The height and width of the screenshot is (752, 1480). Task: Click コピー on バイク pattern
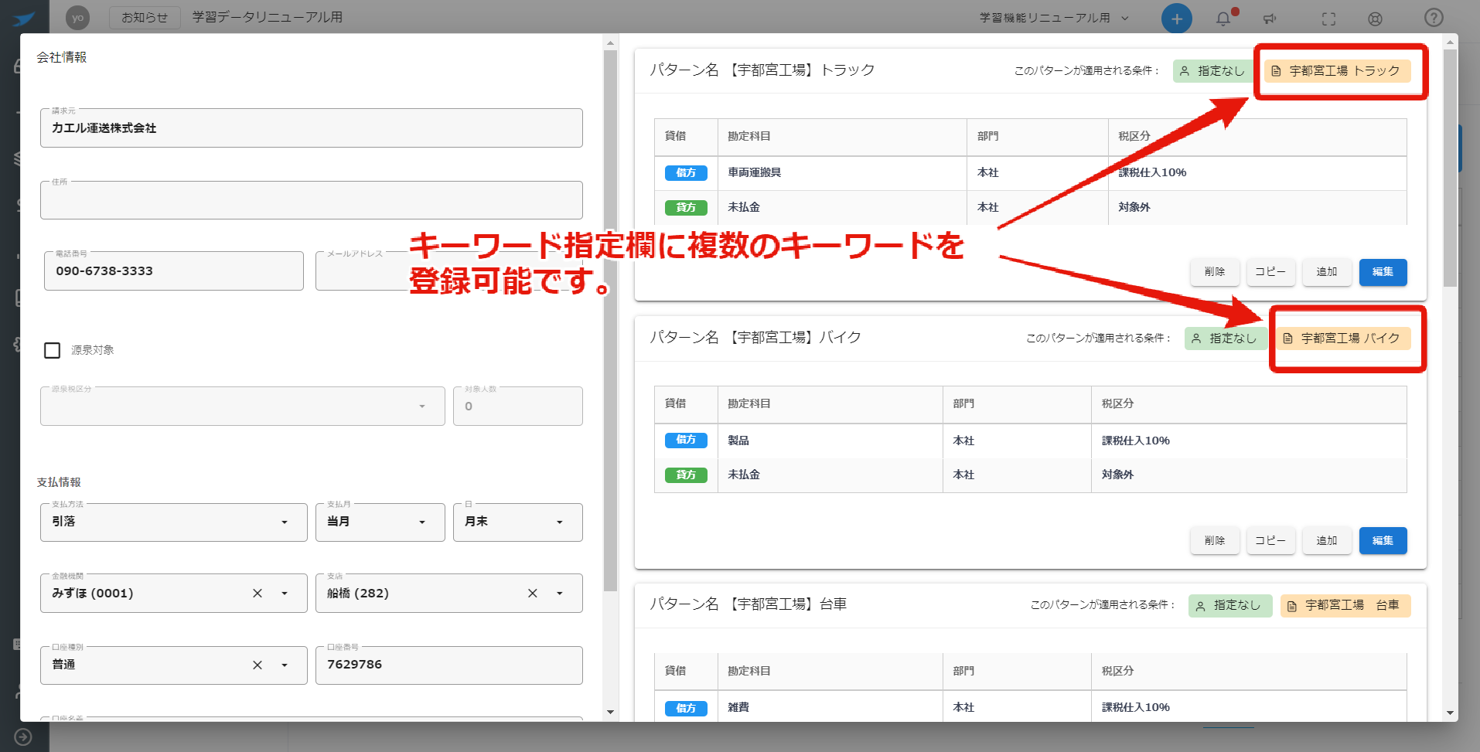pos(1270,540)
